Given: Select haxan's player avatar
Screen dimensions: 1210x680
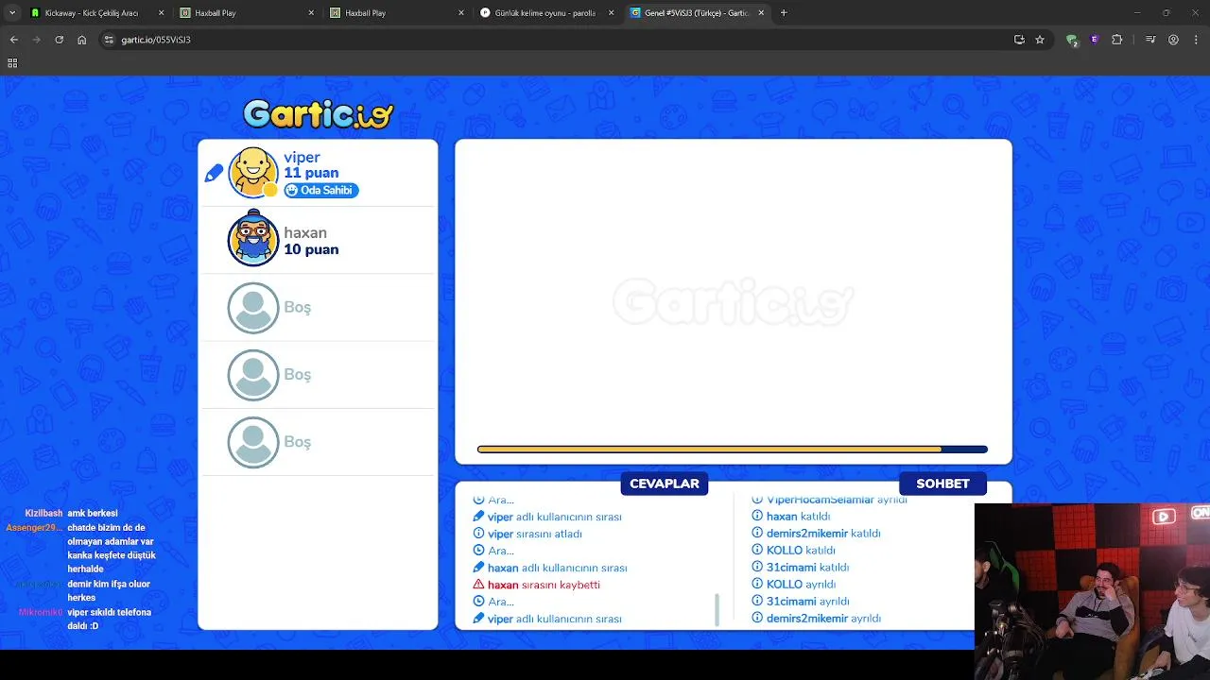Looking at the screenshot, I should [253, 240].
